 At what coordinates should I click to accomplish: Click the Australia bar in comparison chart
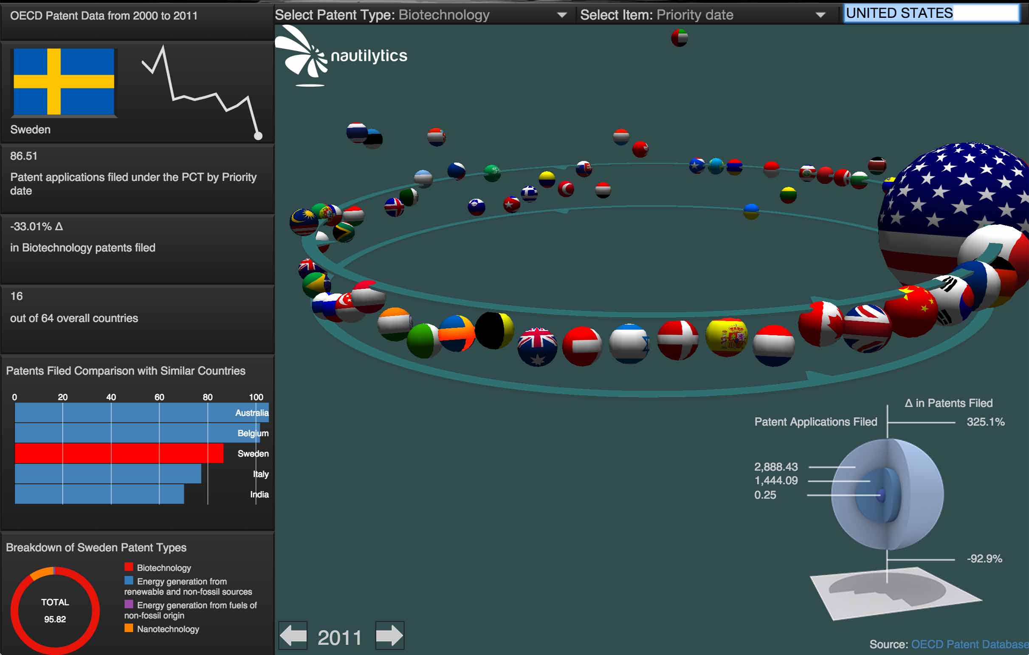[142, 412]
